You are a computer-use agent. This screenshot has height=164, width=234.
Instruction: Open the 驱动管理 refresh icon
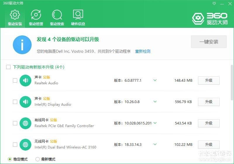36,15
